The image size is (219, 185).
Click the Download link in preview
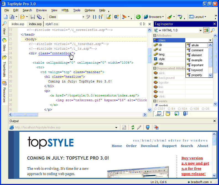point(149,146)
